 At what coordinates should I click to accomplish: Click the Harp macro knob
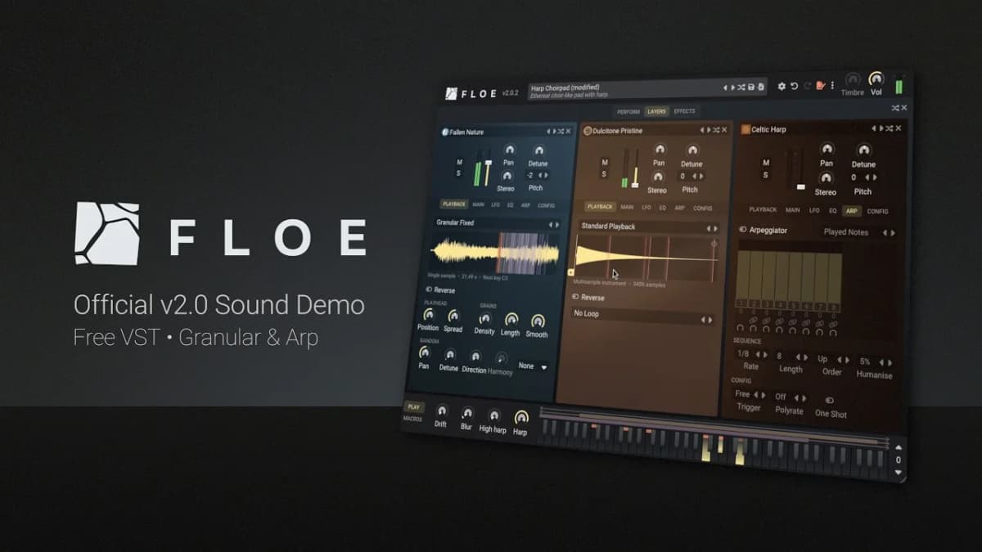tap(521, 417)
